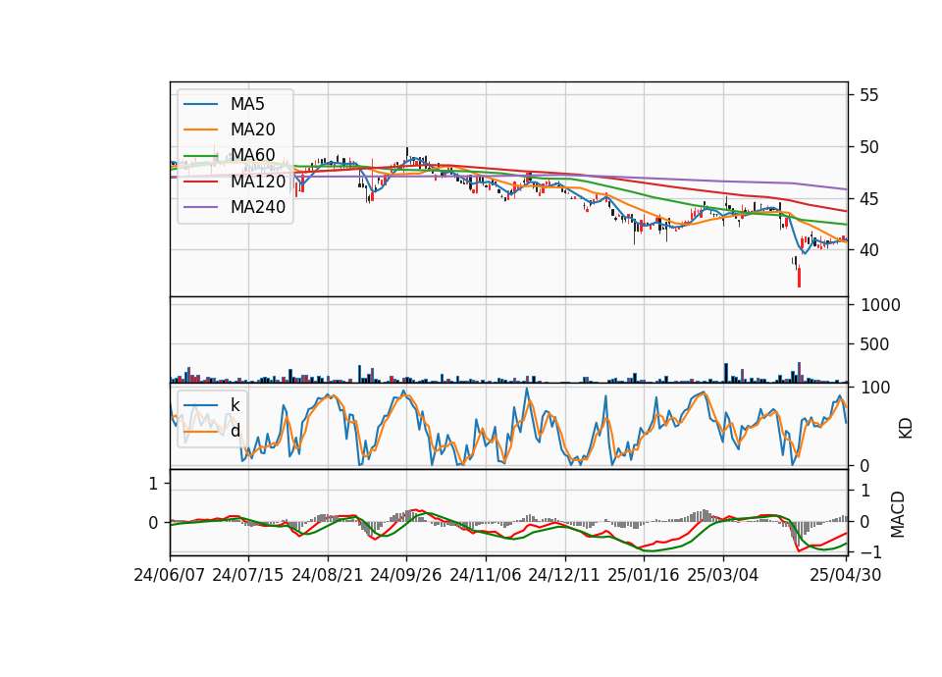Click the MACD axis title
The image size is (942, 677).
(x=898, y=514)
